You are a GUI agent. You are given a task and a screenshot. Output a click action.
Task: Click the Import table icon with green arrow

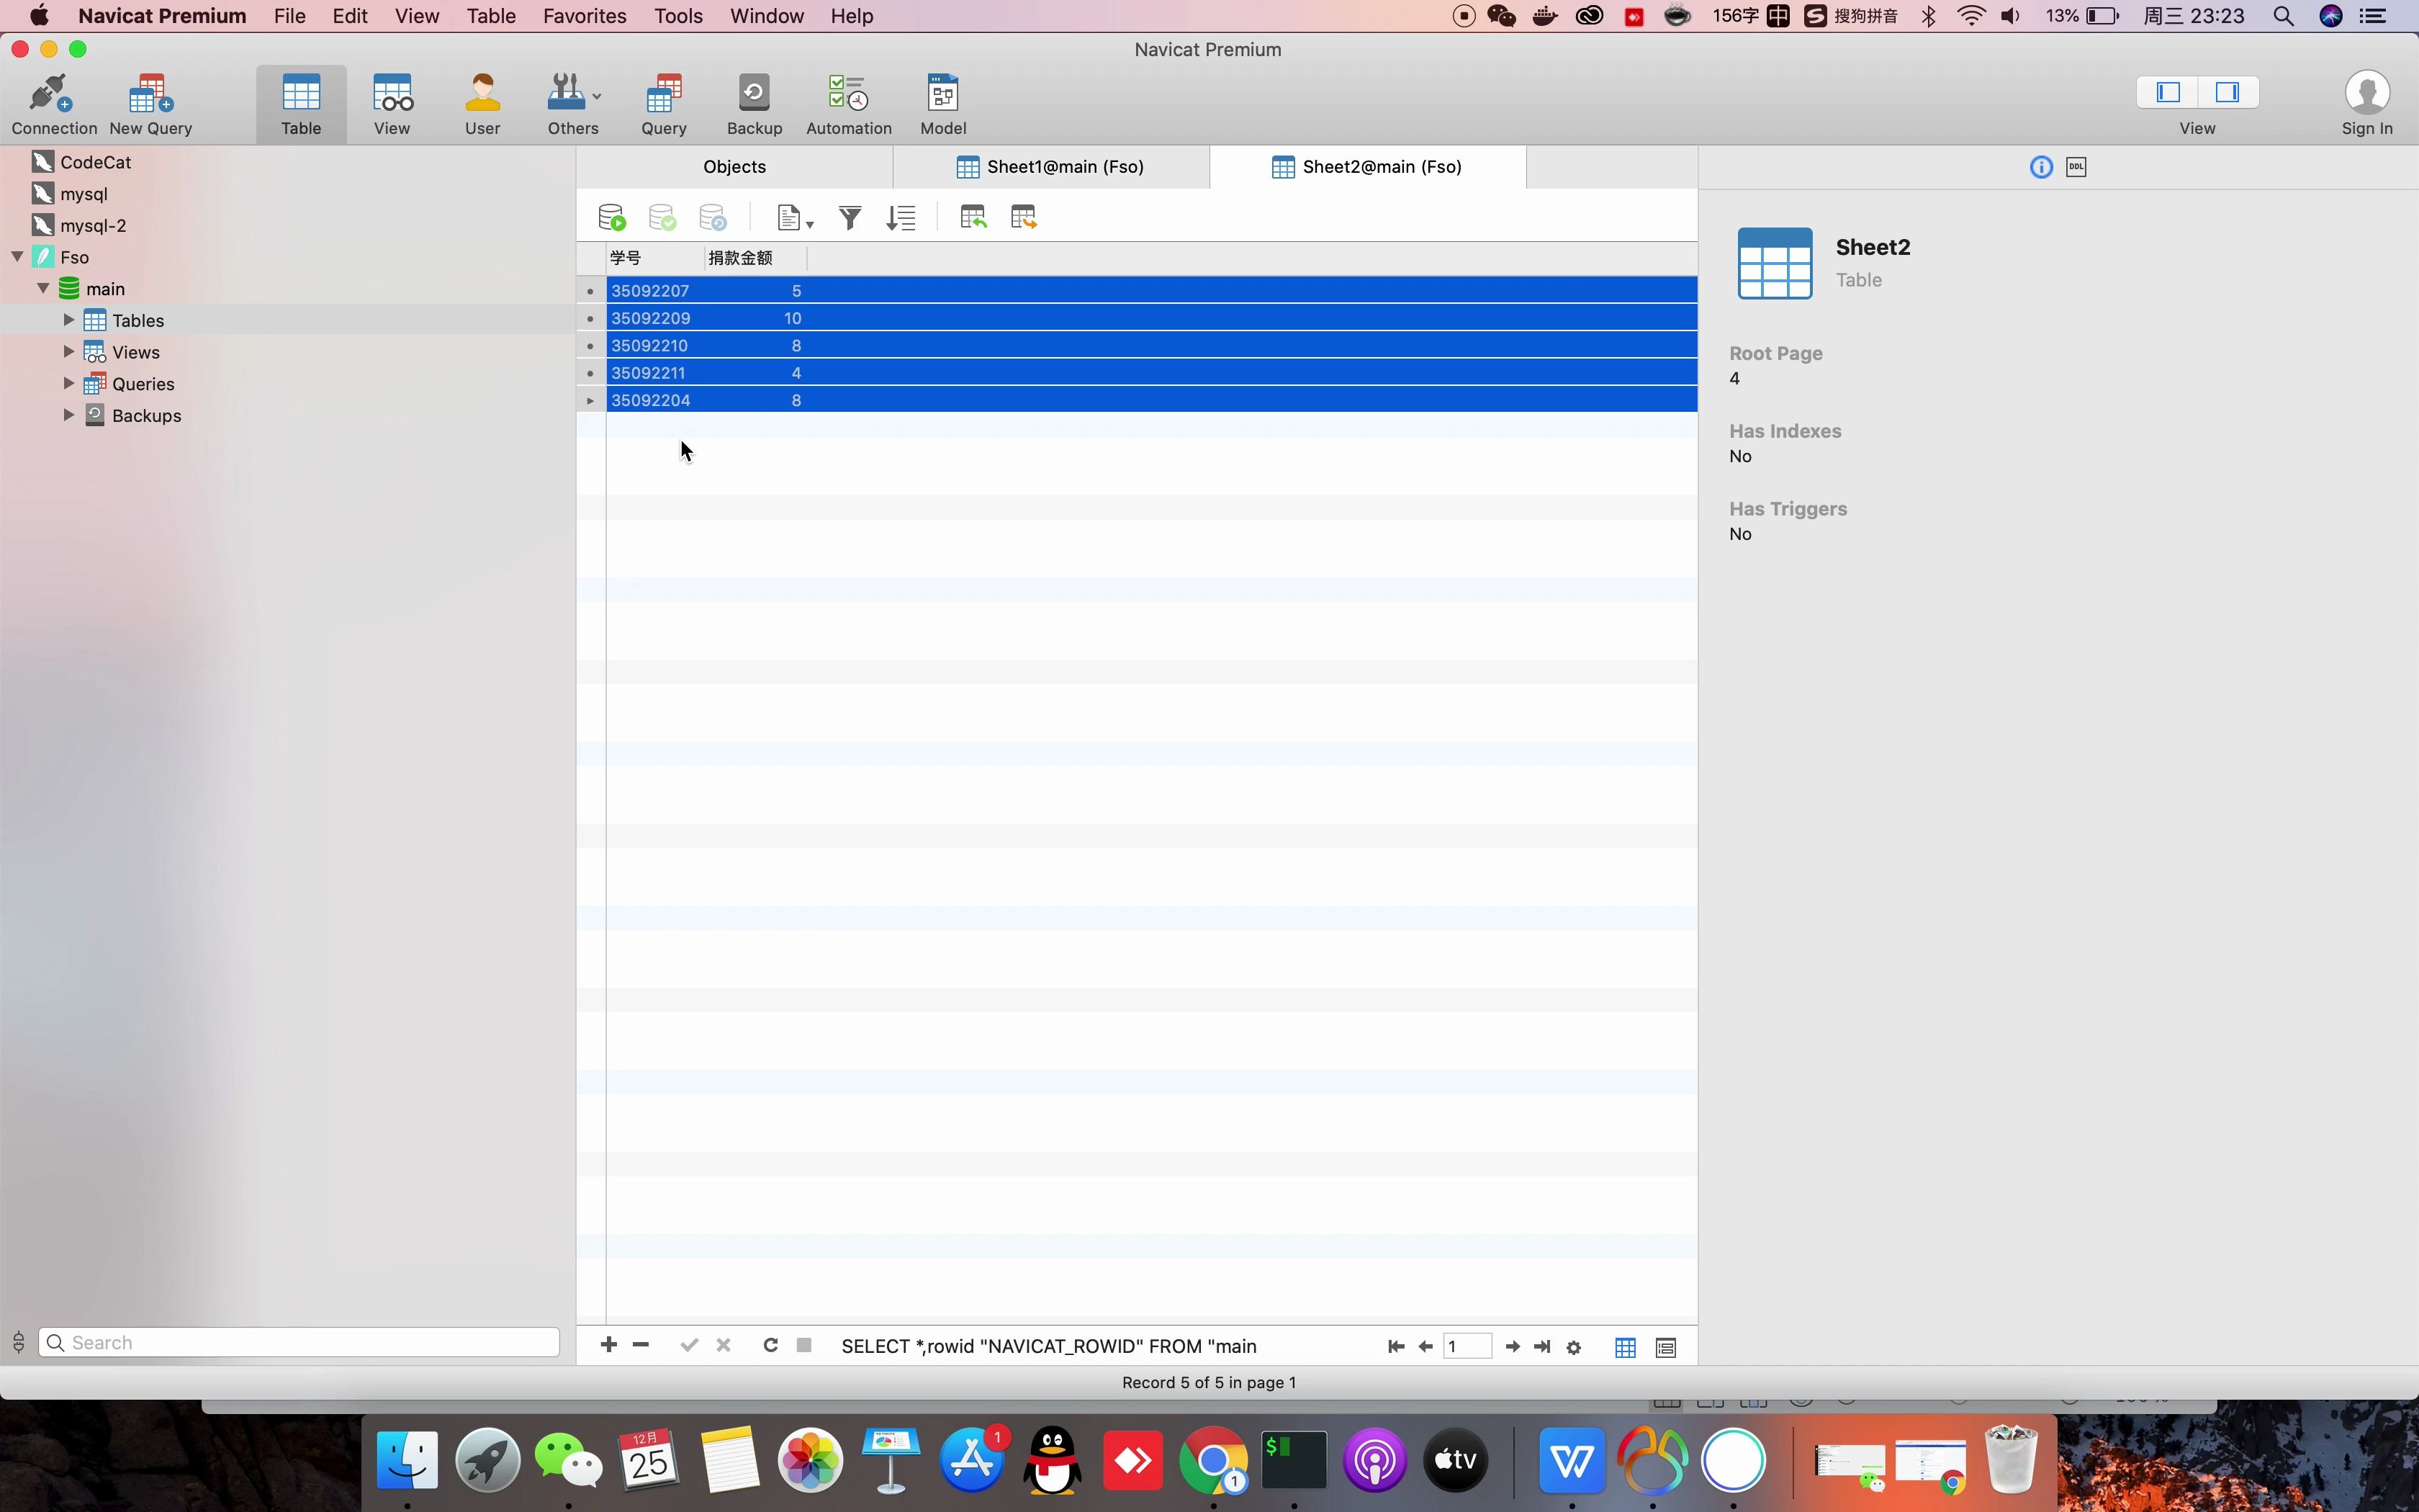(973, 217)
